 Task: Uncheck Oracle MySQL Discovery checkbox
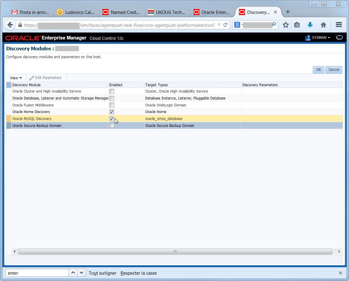point(112,119)
